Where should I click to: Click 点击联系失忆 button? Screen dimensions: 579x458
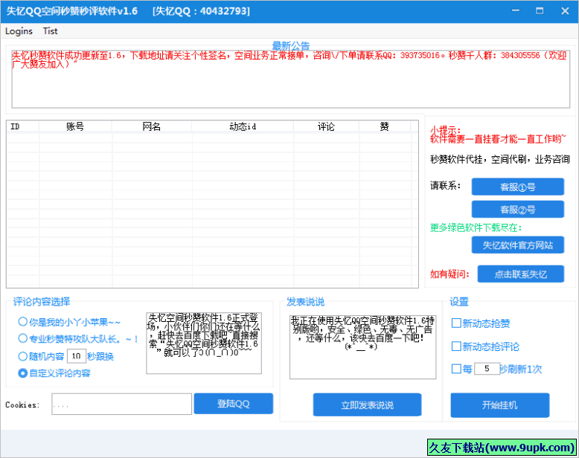[x=521, y=274]
